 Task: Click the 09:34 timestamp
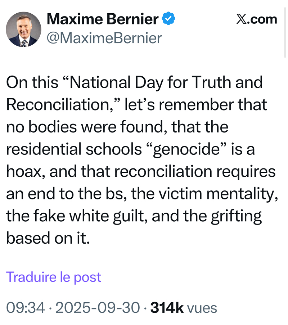26,308
